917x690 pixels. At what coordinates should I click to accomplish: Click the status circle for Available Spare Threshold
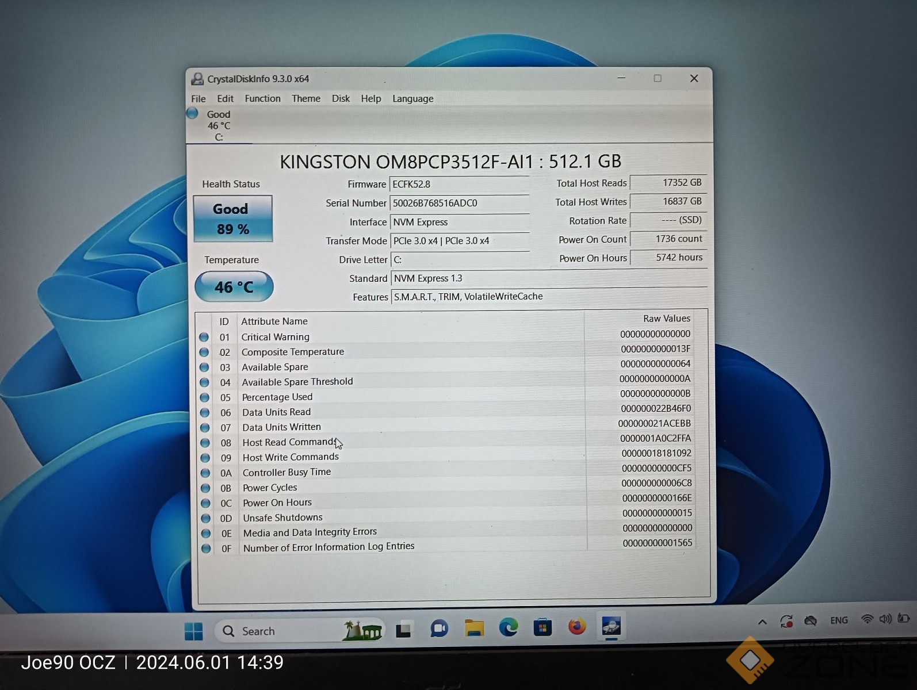pyautogui.click(x=204, y=382)
